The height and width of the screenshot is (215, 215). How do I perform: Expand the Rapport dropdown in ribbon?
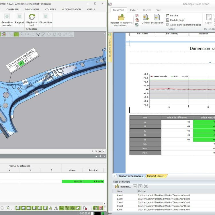pos(19,25)
